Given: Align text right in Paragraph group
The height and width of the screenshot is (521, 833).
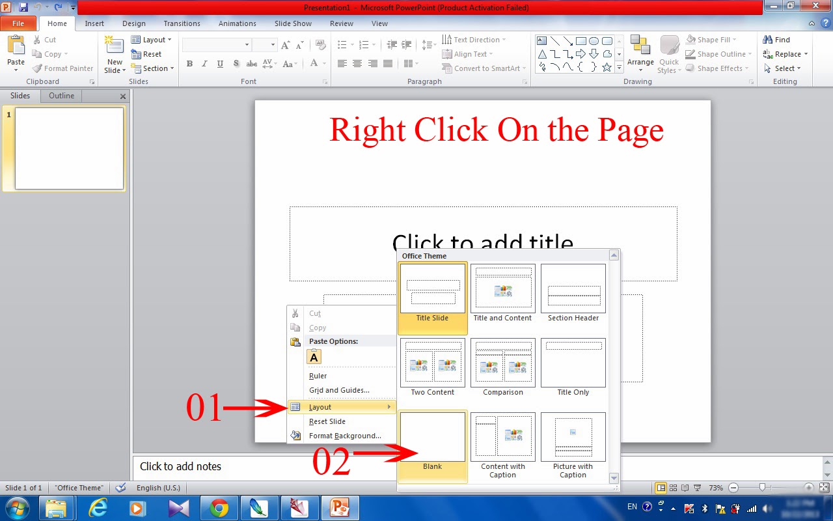Looking at the screenshot, I should pos(373,64).
